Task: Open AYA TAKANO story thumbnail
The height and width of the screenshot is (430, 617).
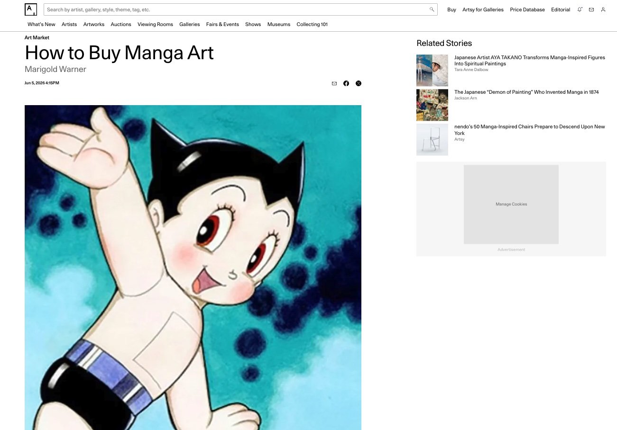Action: point(432,70)
